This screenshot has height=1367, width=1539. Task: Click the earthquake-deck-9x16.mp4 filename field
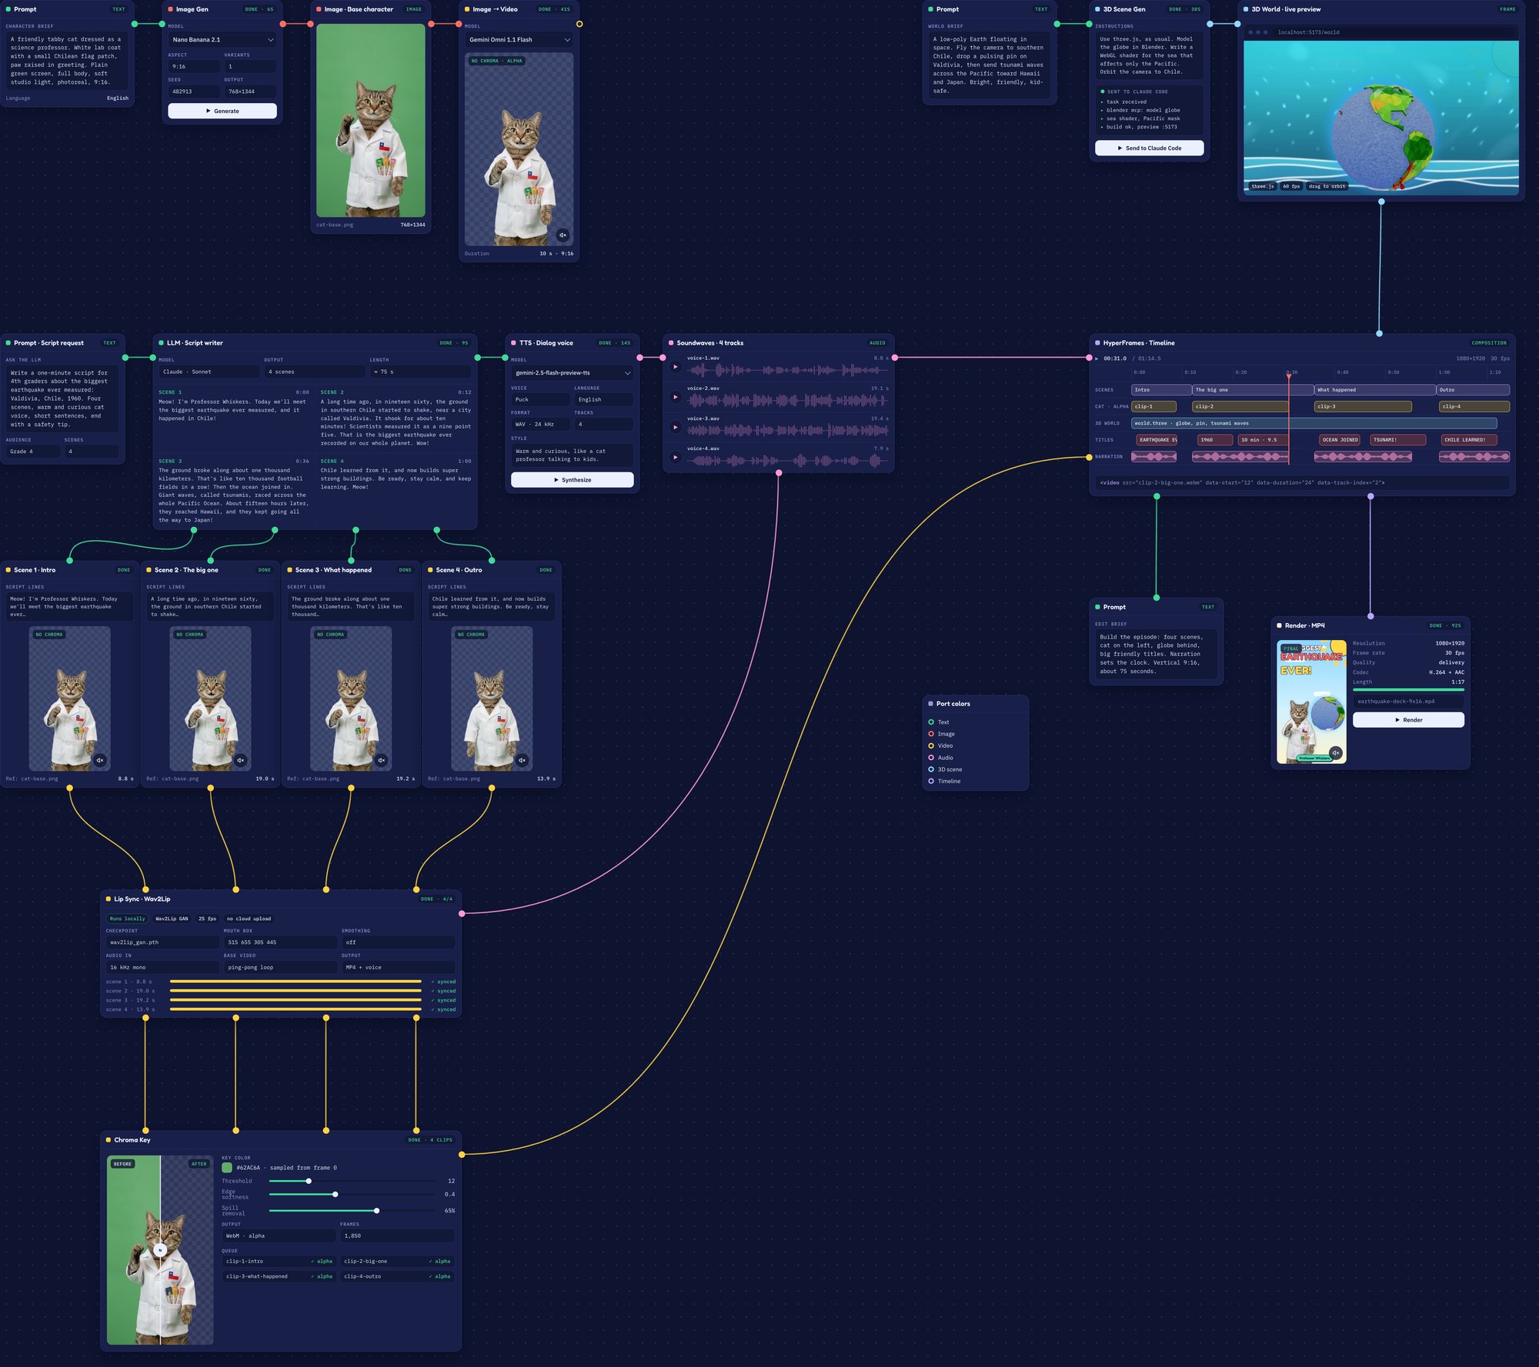(x=1408, y=702)
